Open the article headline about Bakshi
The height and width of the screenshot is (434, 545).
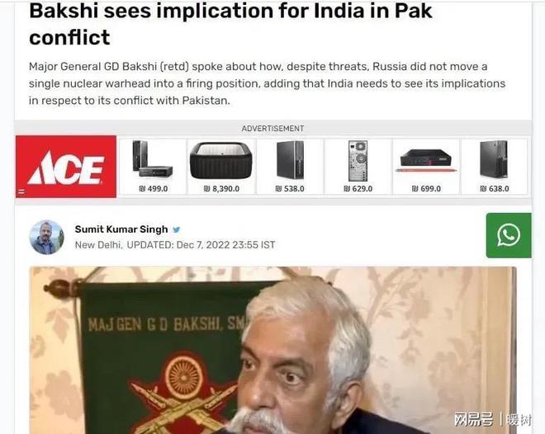coord(230,24)
